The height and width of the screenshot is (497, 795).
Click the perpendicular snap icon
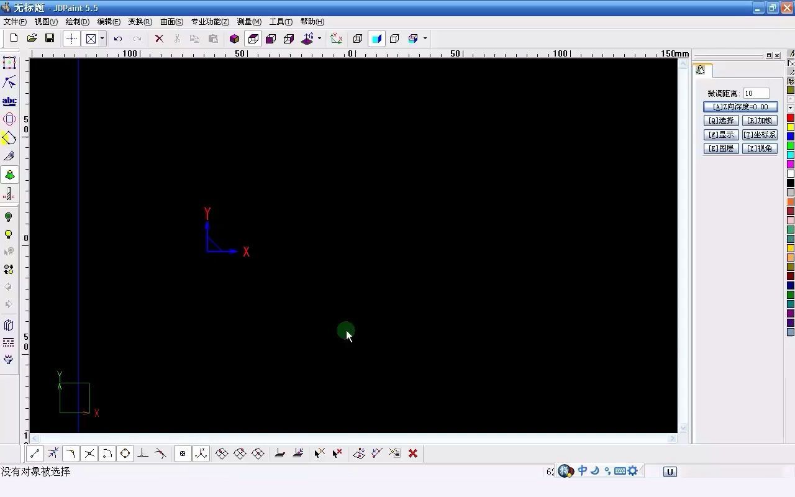coord(143,454)
